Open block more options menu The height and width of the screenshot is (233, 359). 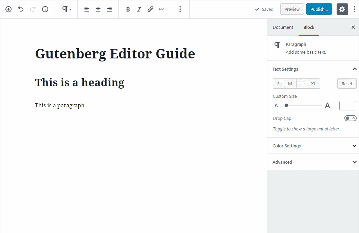point(180,9)
